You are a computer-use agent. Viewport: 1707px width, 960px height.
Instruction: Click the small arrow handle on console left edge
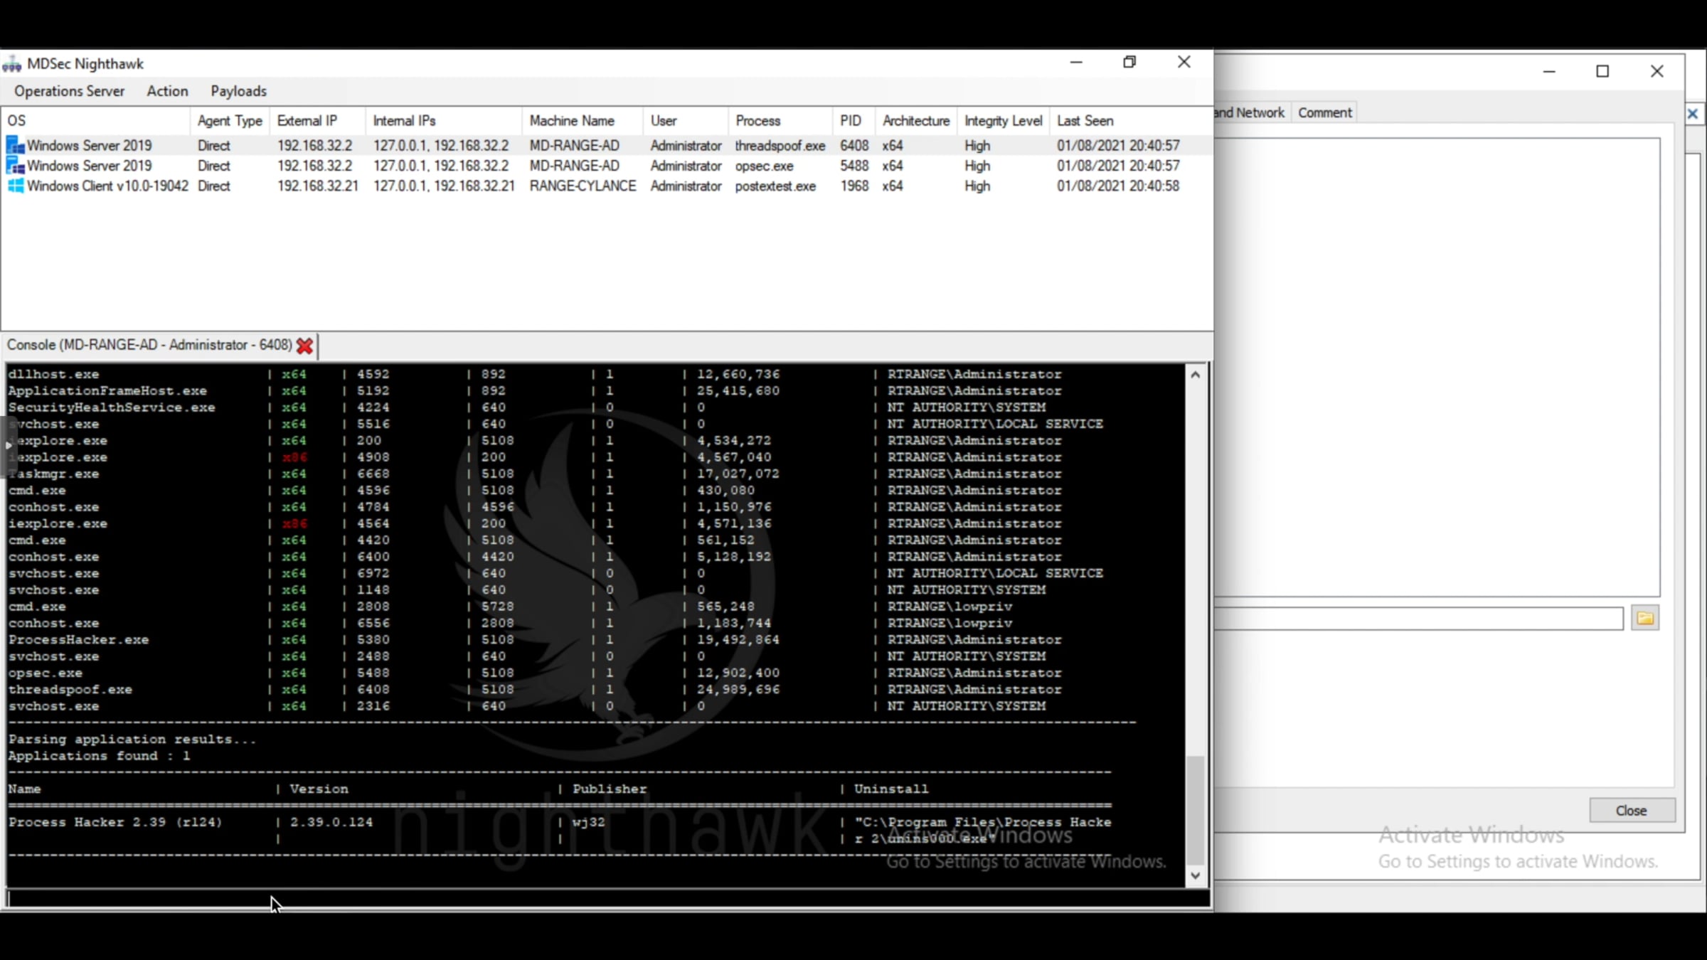pyautogui.click(x=8, y=445)
